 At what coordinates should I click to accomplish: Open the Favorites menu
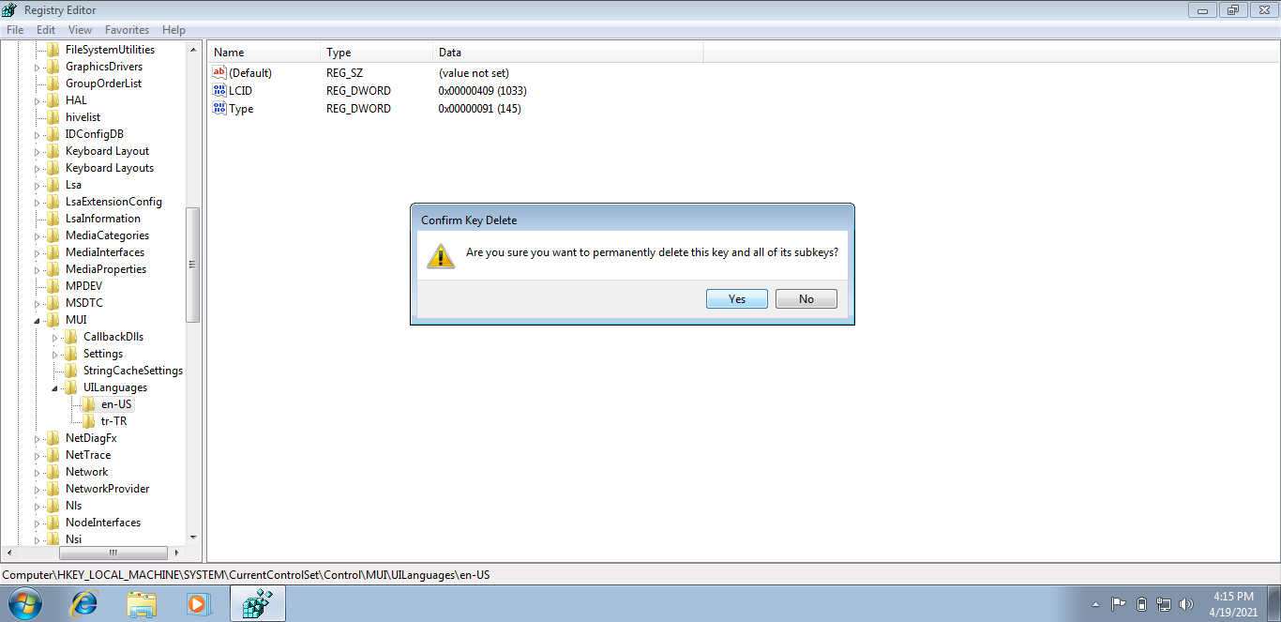(x=127, y=30)
